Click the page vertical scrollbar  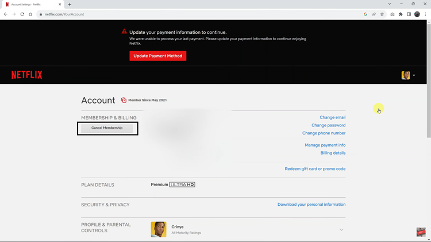429,80
